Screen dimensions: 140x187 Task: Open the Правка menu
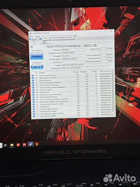[37, 36]
